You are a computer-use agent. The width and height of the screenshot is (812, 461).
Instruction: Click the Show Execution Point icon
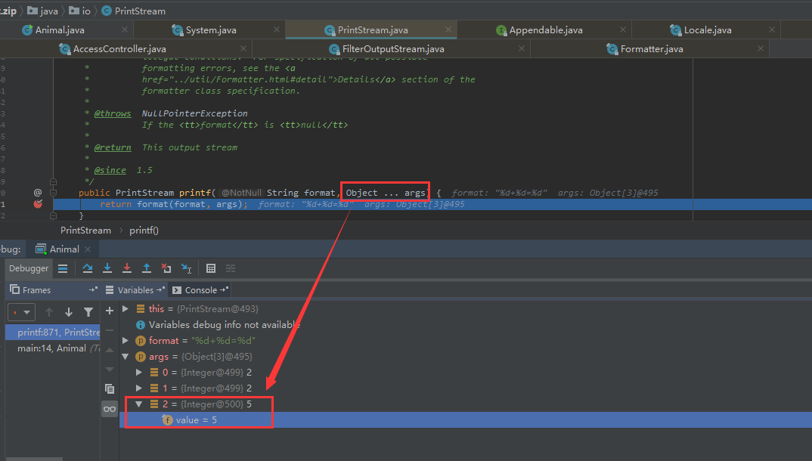(63, 268)
